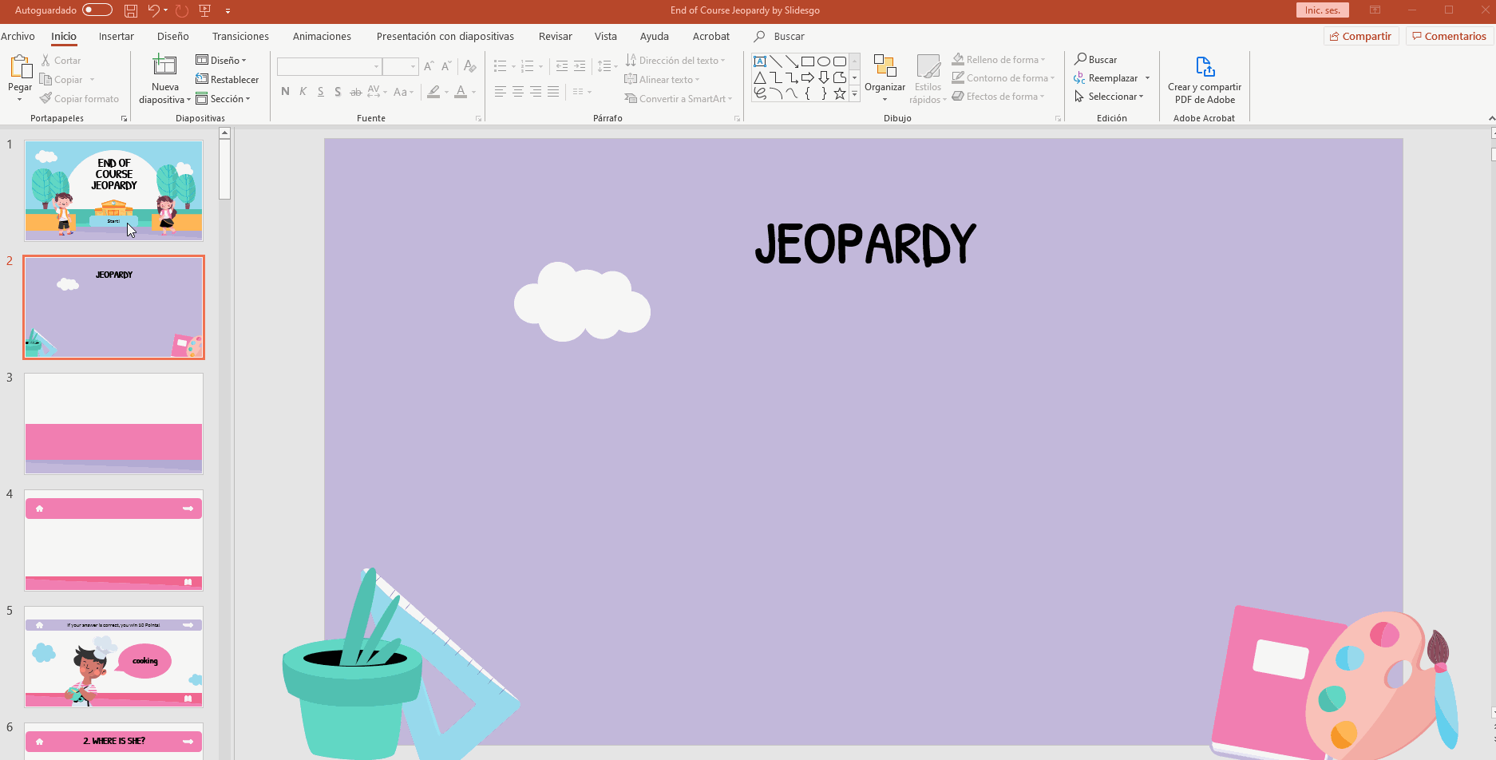Open font size combo box
Screen dimensions: 1496x760
400,66
